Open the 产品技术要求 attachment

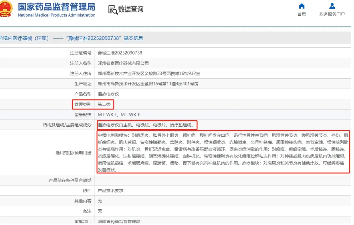111,190
